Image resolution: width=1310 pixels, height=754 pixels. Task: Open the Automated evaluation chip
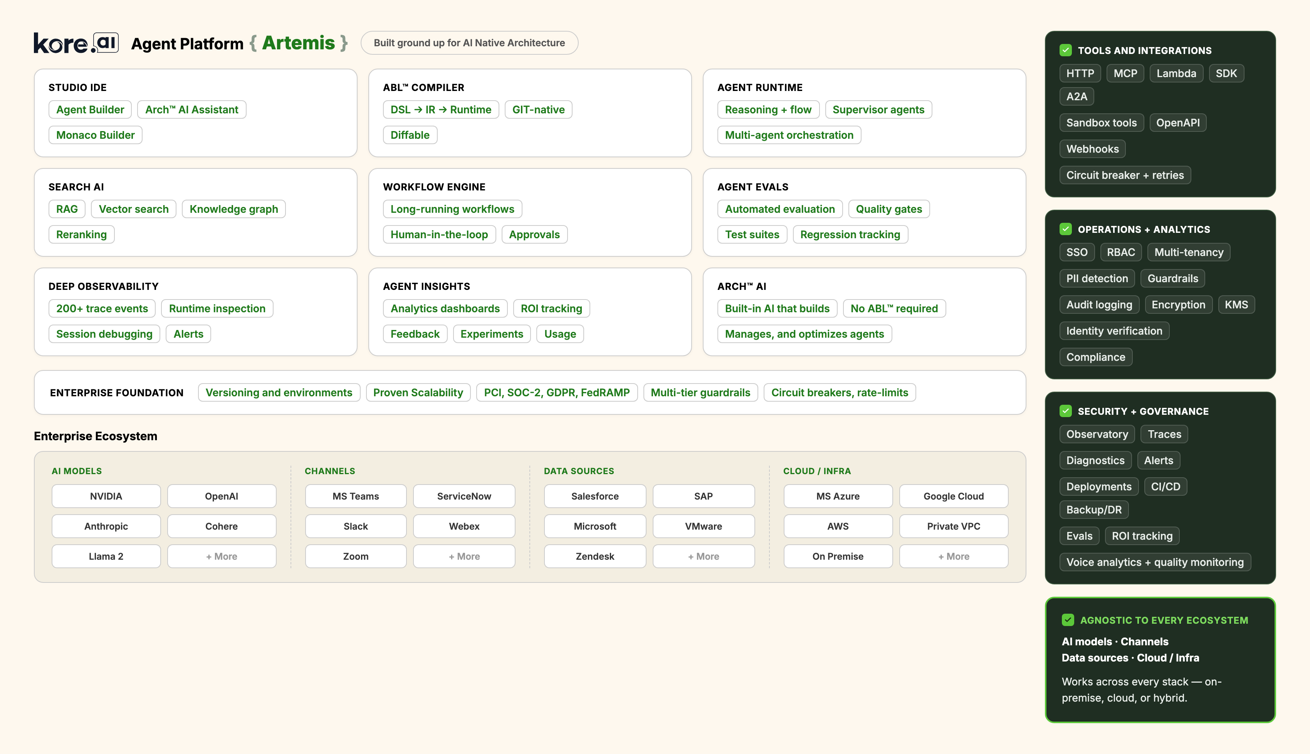click(x=780, y=209)
